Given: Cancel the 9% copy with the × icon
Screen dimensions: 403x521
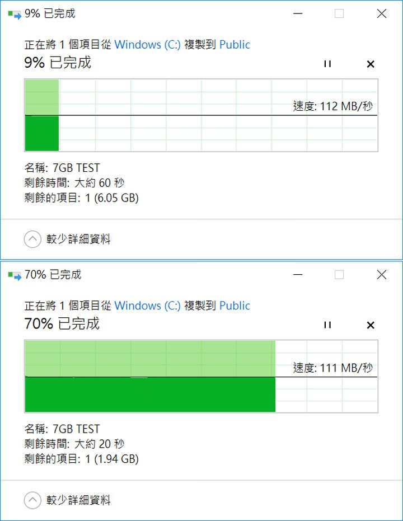Looking at the screenshot, I should coord(370,64).
